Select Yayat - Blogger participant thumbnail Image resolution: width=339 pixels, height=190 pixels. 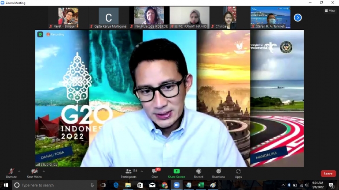coord(68,18)
